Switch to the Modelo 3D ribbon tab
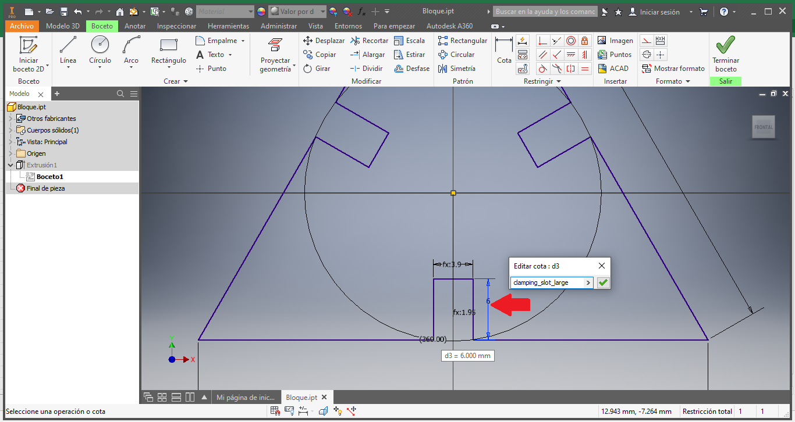 click(x=63, y=26)
